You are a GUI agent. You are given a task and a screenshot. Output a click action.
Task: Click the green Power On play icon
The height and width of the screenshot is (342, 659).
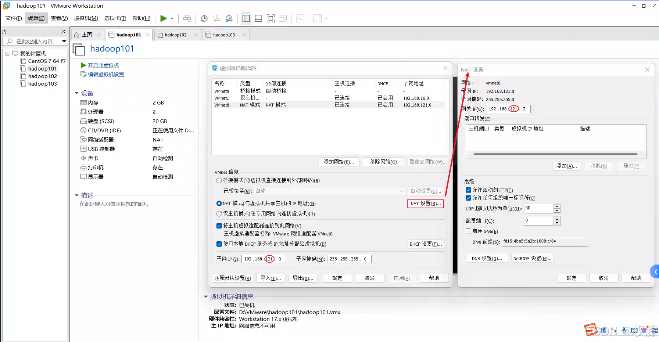pyautogui.click(x=164, y=18)
